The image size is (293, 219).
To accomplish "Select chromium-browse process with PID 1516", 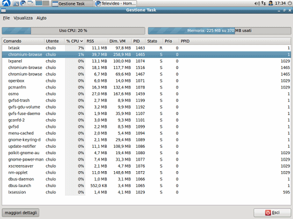I will point(146,68).
